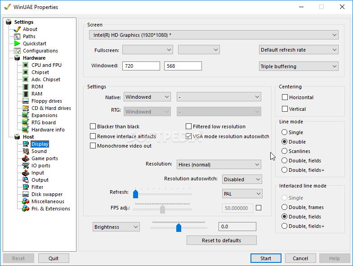Click the Disk swapper icon
Viewport: 353px width, 266px height.
(26, 194)
